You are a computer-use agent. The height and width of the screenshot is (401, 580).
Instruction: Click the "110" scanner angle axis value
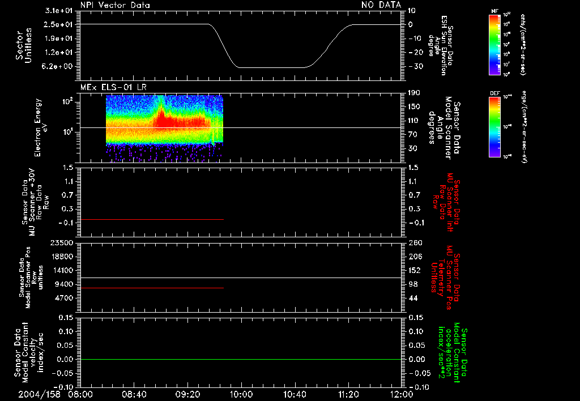click(x=414, y=121)
